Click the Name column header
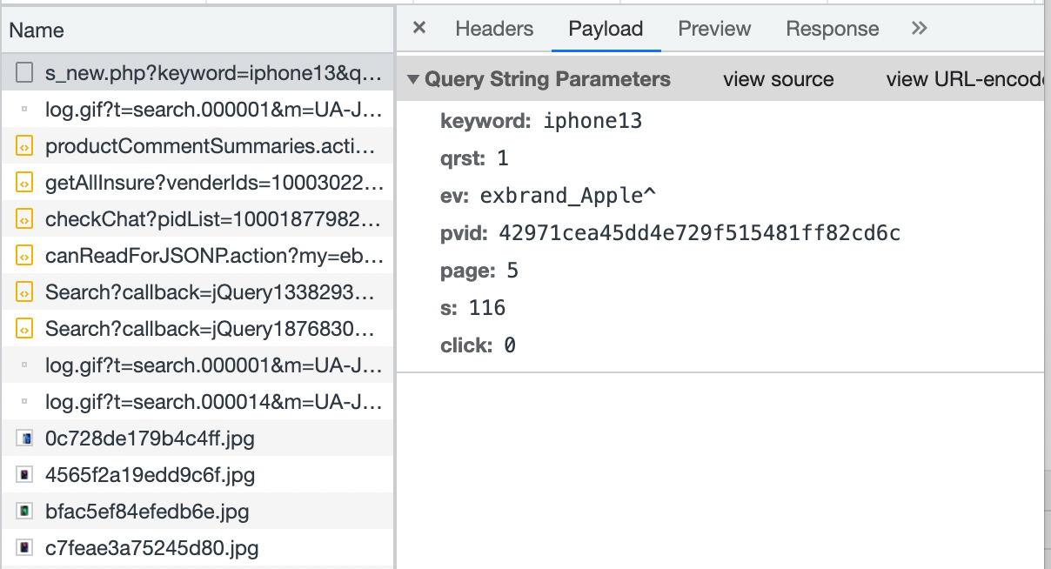This screenshot has width=1051, height=569. coord(197,30)
